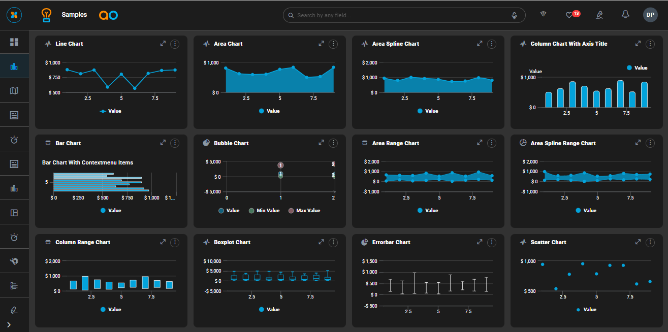Viewport: 668px width, 332px height.
Task: Click the lightbulb Samples logo icon
Action: coord(47,15)
